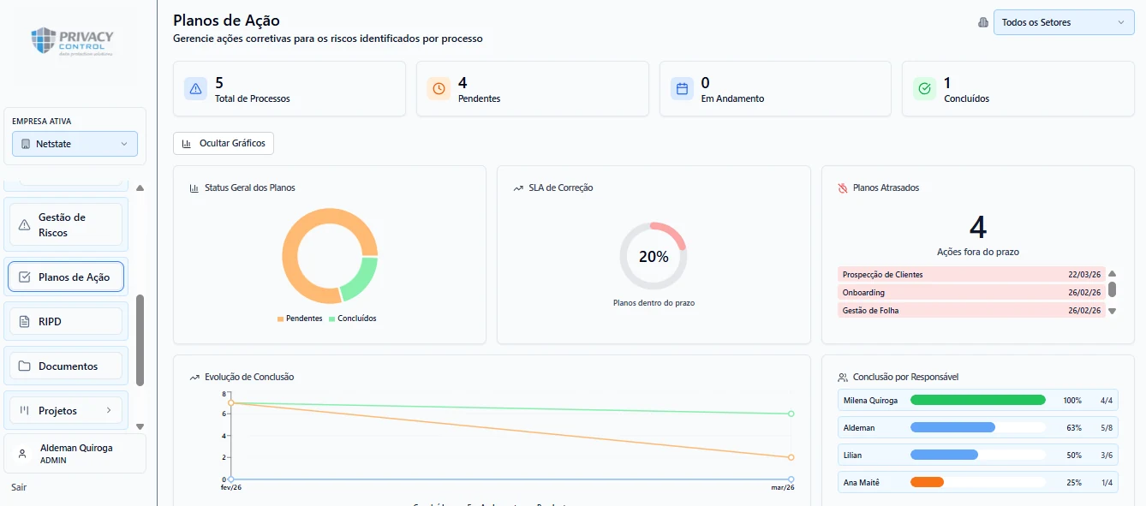The width and height of the screenshot is (1146, 506).
Task: Click the checkmark icon on Concluídos card
Action: click(925, 88)
